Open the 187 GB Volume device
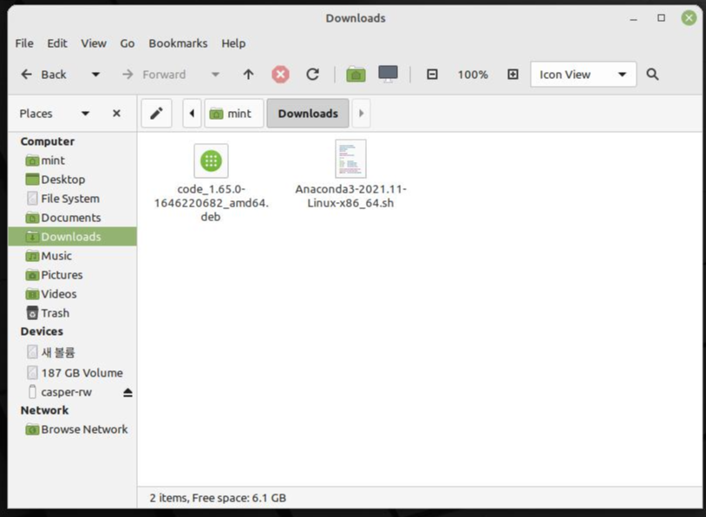706x517 pixels. click(x=72, y=373)
